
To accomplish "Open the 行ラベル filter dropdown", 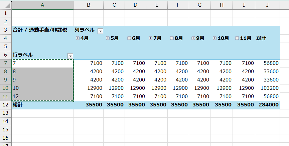I will 70,56.
